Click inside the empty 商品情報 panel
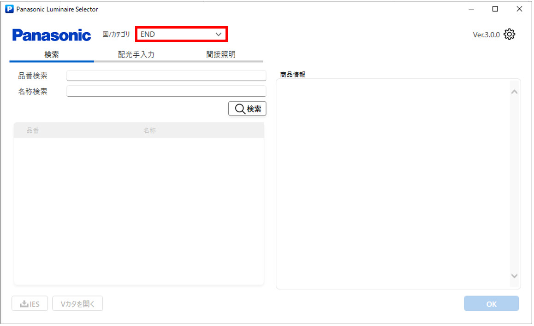 392,184
